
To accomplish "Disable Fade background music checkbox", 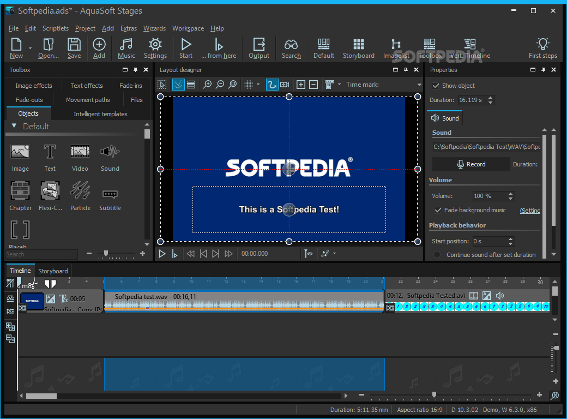I will tap(437, 210).
